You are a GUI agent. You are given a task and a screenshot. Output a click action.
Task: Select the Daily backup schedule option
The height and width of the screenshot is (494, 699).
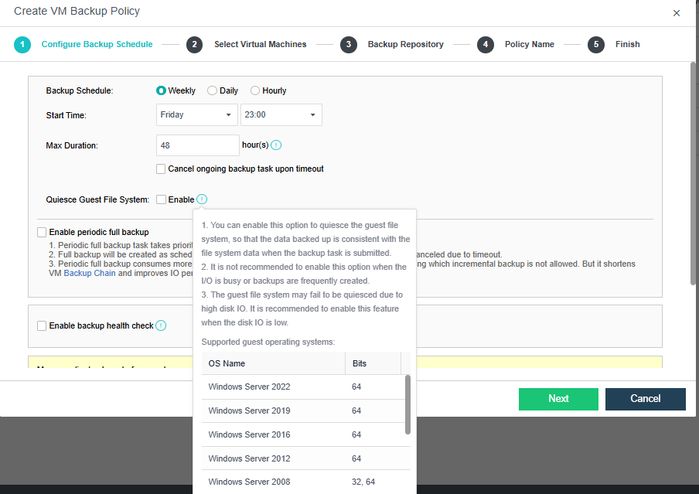[x=213, y=90]
